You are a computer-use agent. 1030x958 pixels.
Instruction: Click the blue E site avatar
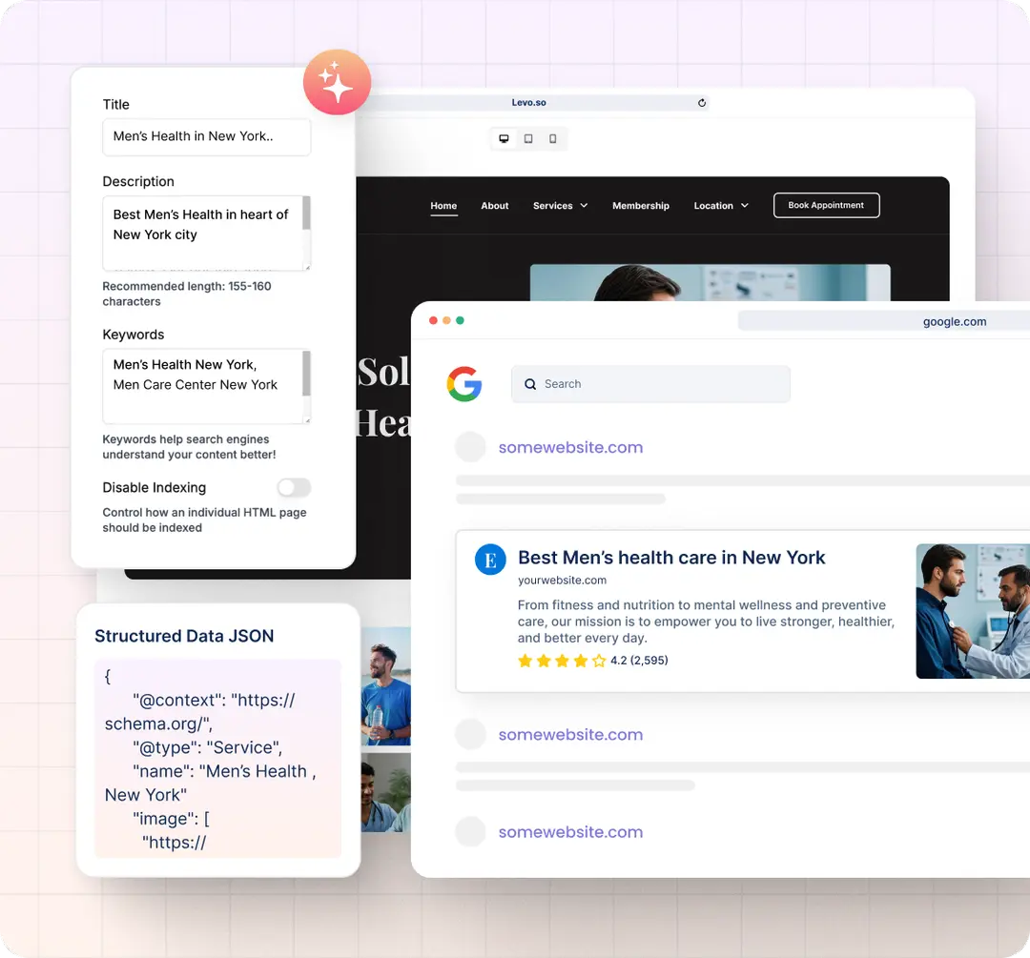(490, 560)
